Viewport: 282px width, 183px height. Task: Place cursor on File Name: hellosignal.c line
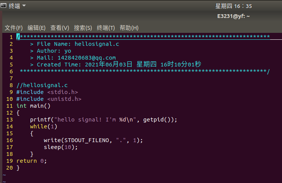[x=75, y=44]
